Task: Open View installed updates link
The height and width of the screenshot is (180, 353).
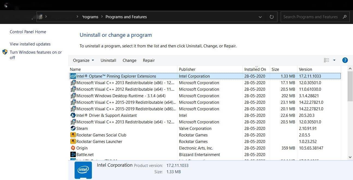Action: 30,44
